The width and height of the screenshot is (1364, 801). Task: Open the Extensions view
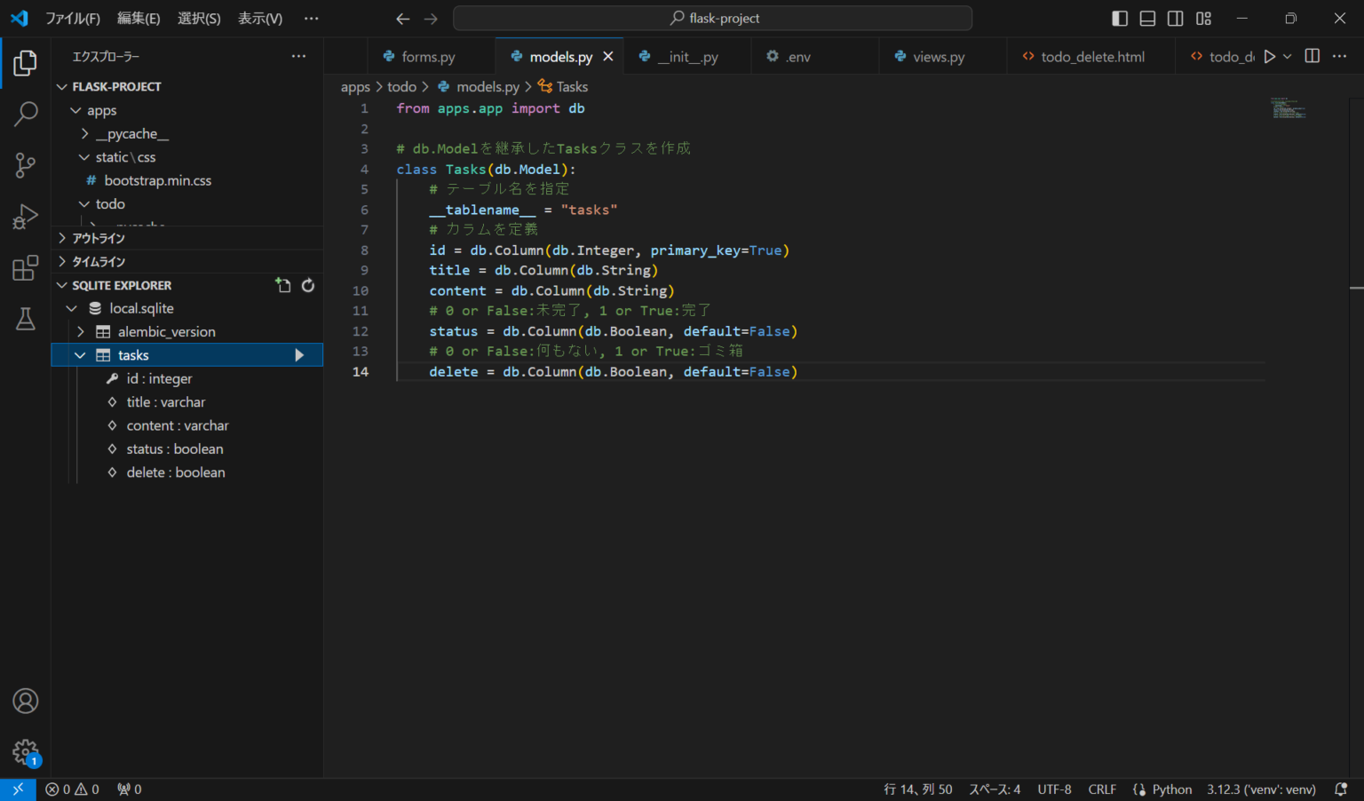pos(25,267)
